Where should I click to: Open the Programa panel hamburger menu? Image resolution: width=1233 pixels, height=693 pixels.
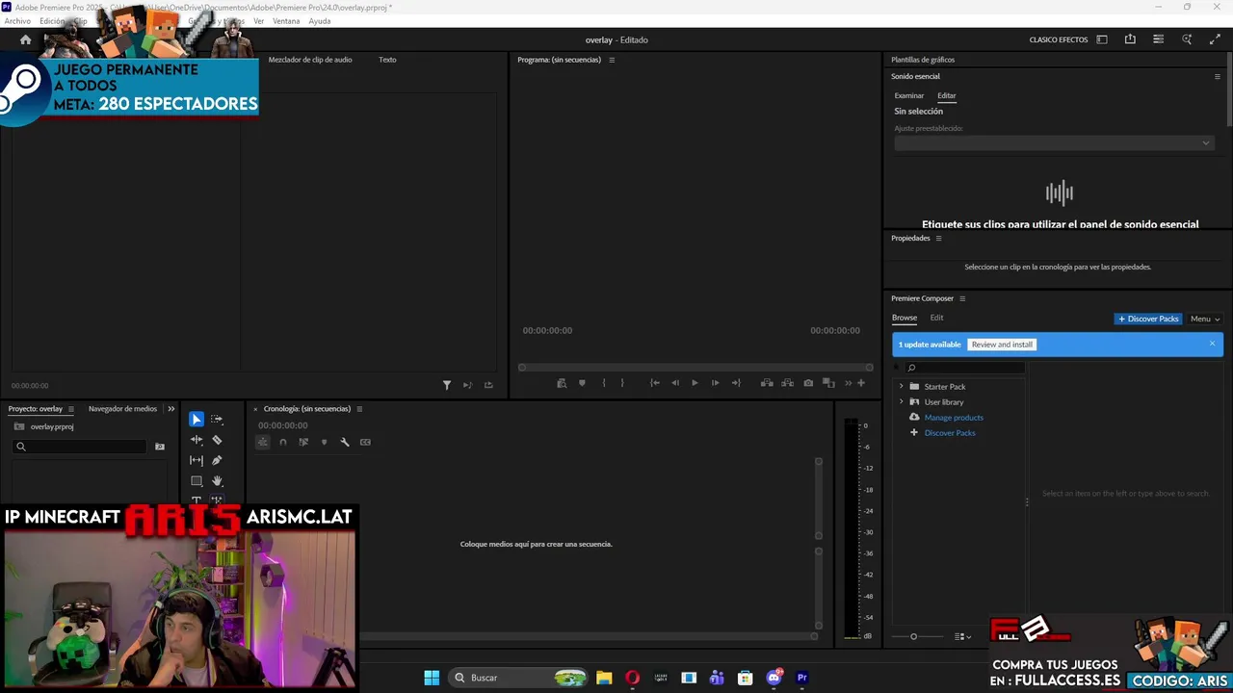tap(612, 60)
